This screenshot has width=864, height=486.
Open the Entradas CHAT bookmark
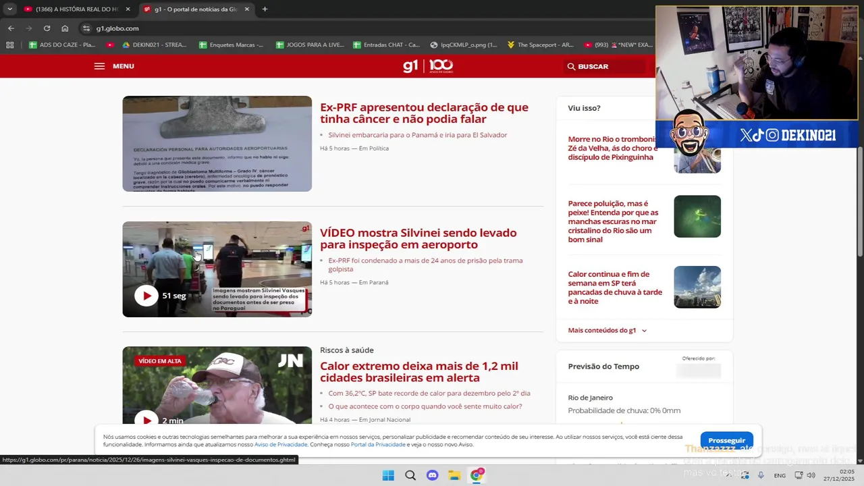[386, 45]
